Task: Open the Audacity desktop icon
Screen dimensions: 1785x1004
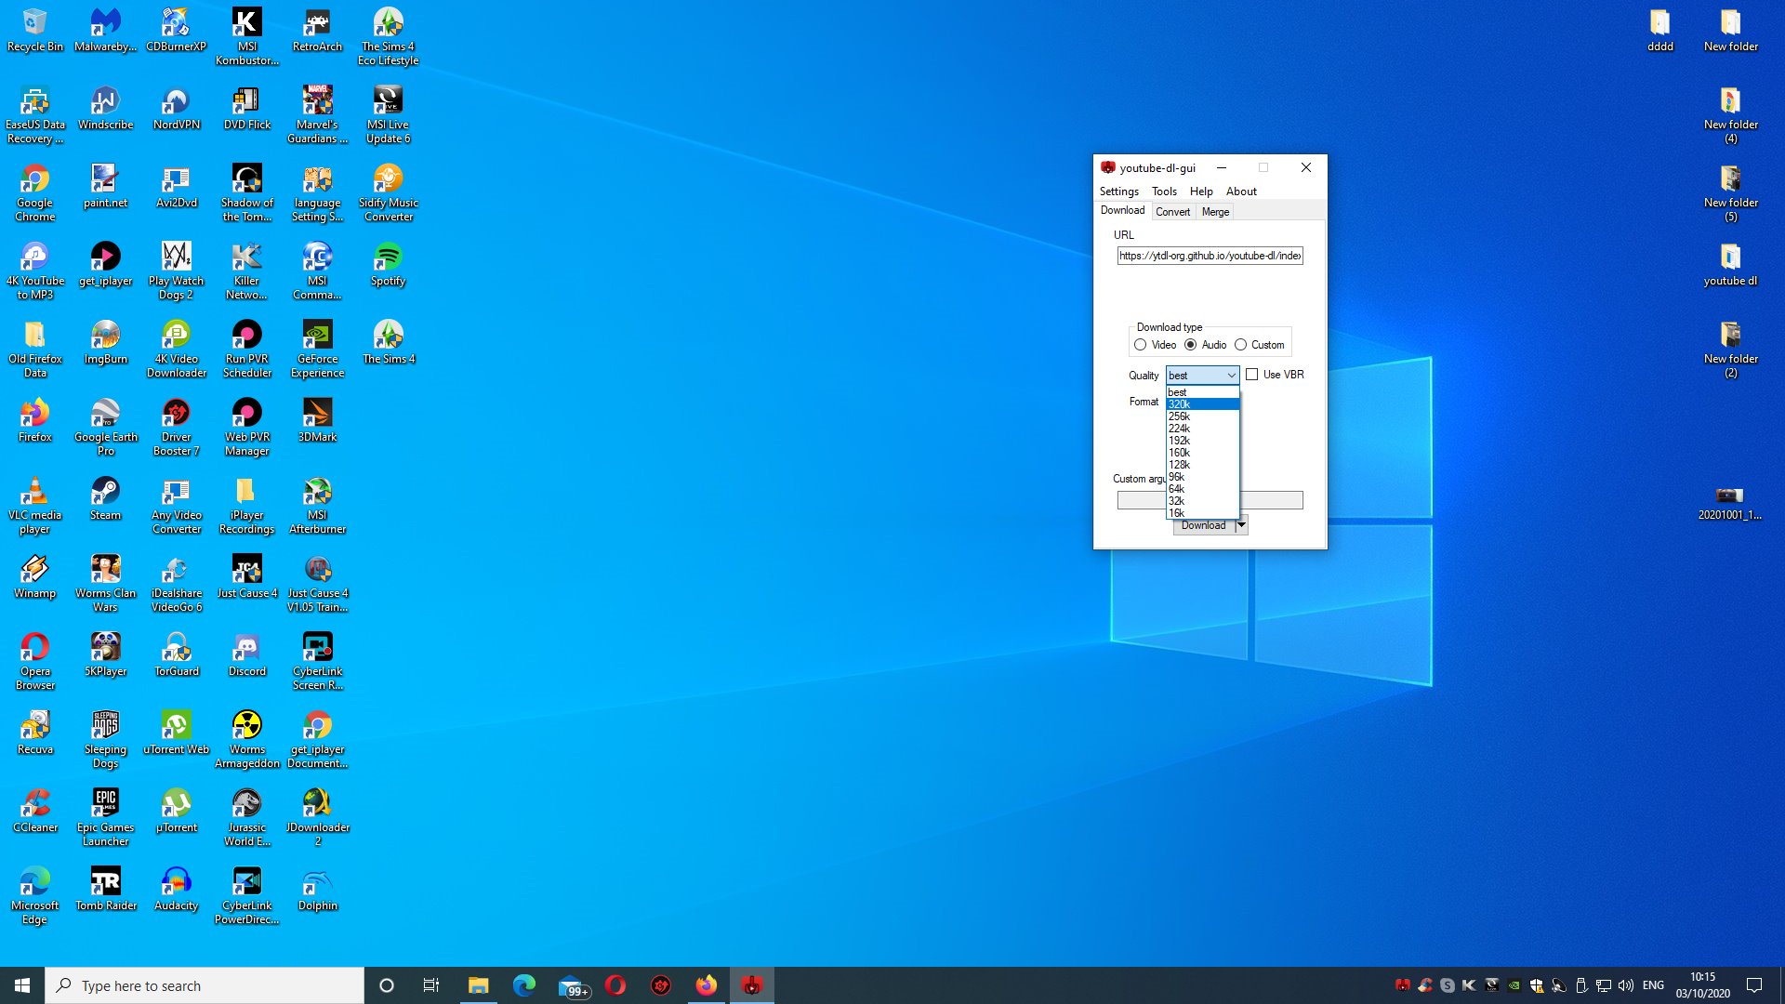Action: click(177, 890)
